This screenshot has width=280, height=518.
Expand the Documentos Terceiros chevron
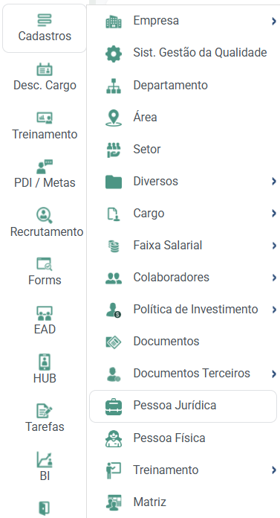click(x=274, y=374)
